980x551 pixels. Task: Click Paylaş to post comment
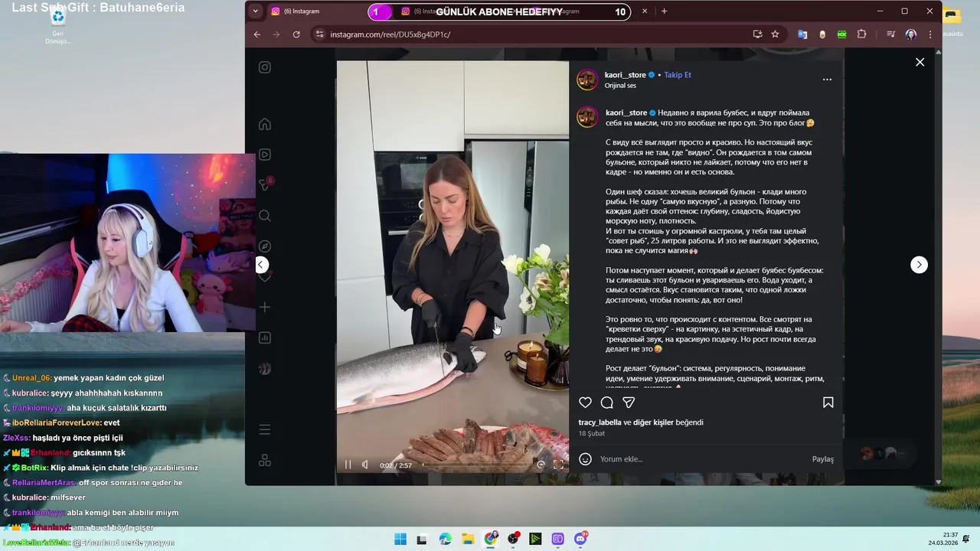coord(823,459)
